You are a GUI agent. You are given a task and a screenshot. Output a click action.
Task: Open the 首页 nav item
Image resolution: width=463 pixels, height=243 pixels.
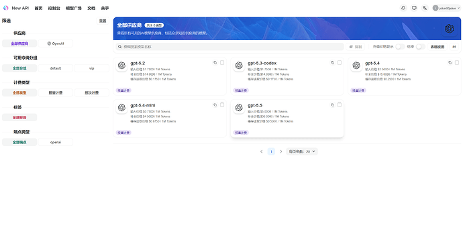38,8
